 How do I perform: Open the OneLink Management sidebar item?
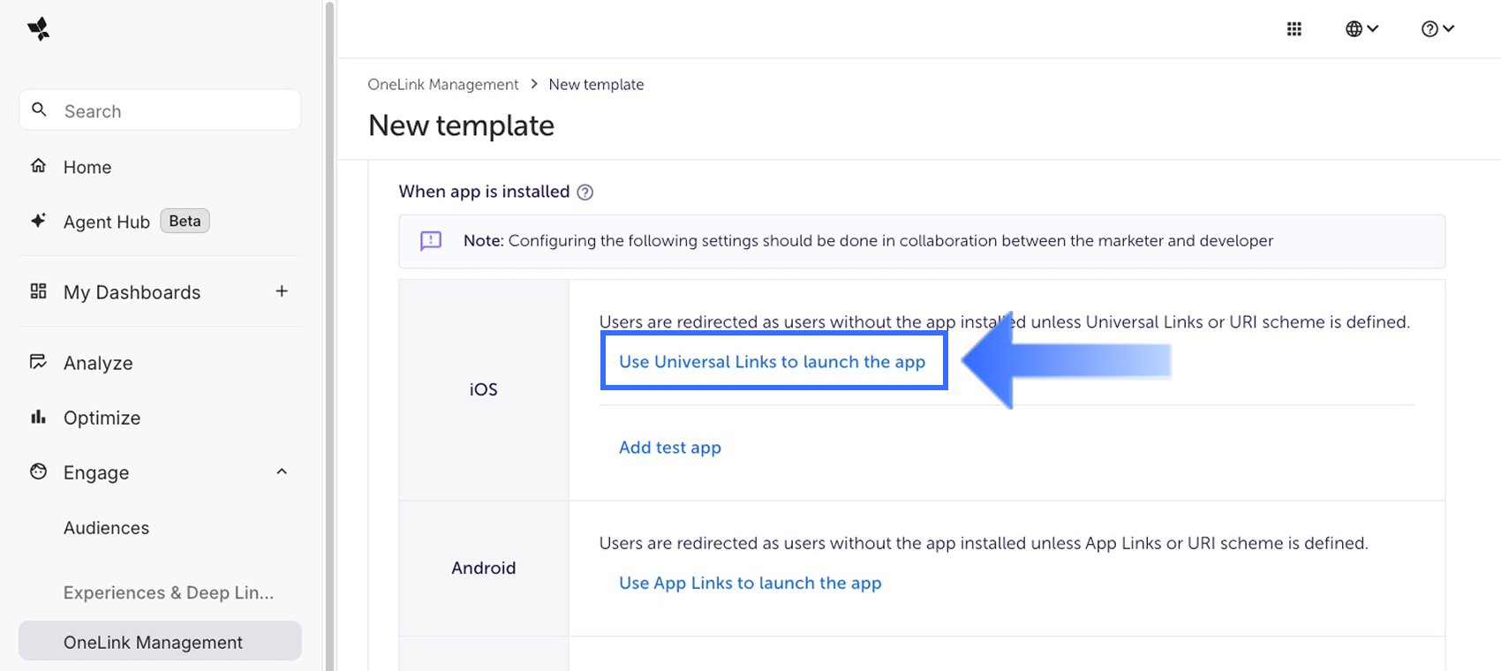(x=153, y=642)
